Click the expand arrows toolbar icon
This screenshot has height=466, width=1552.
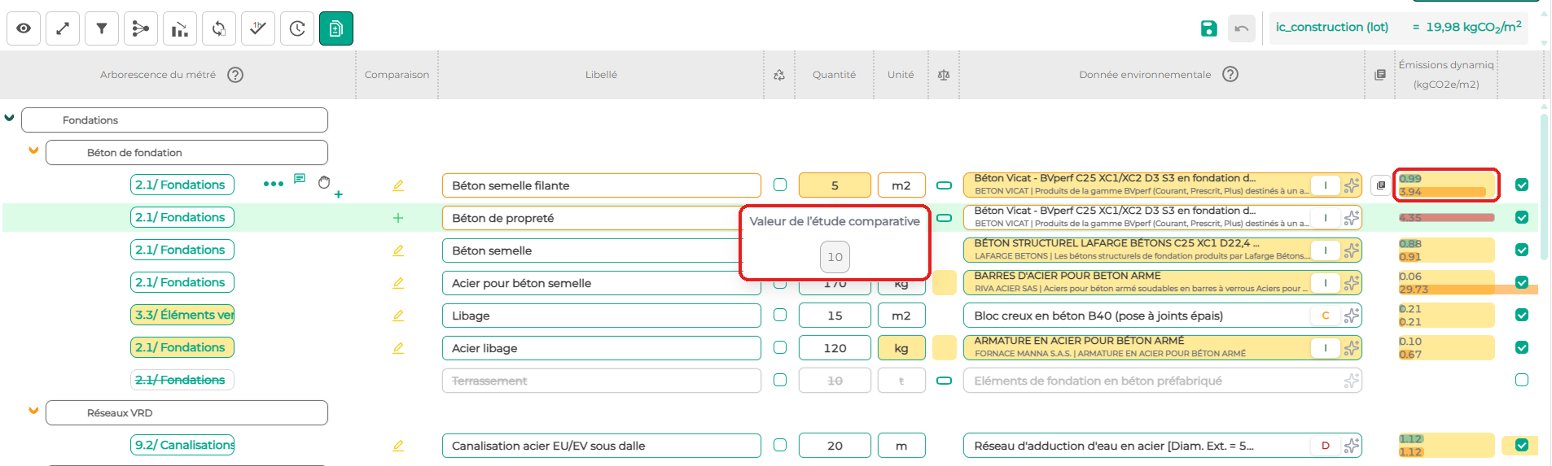[x=63, y=28]
